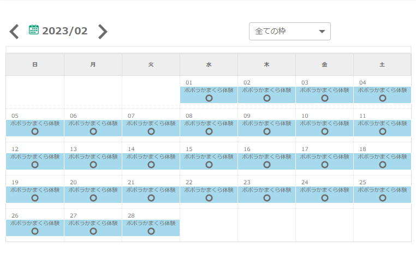Click the date number 26 cell

[x=15, y=215]
